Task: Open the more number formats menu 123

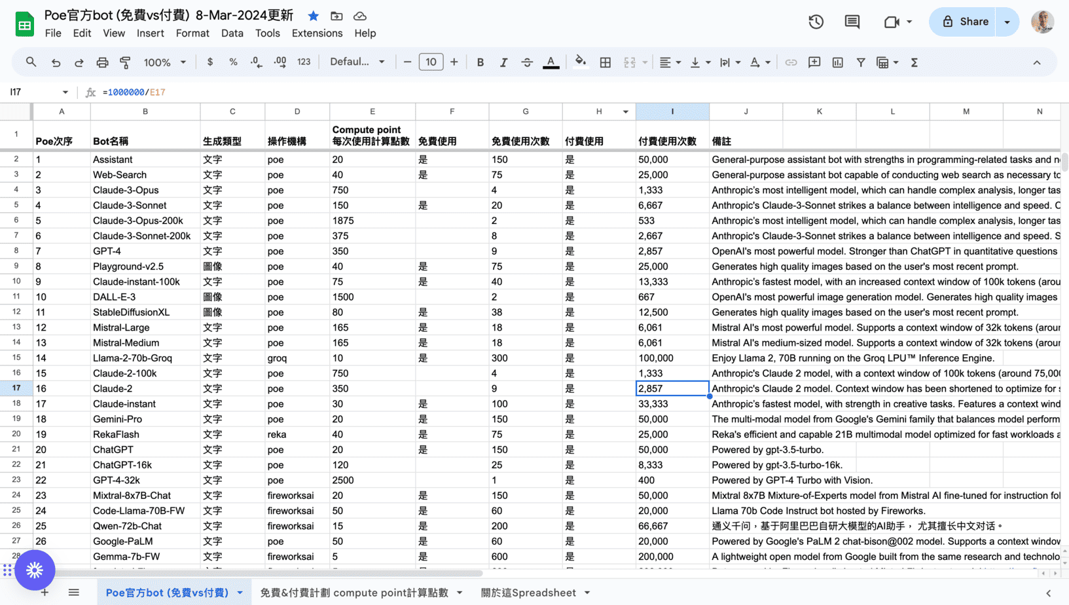Action: (304, 62)
